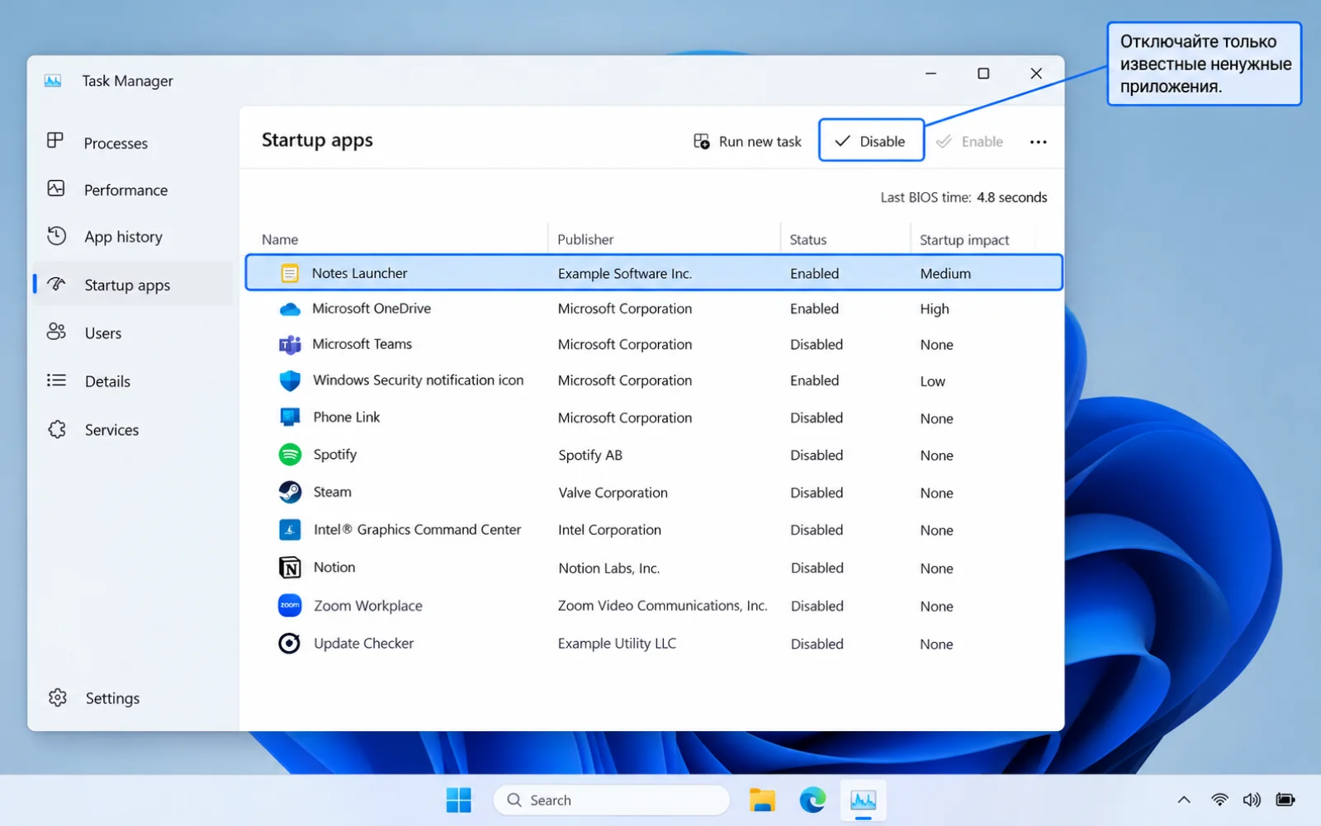Click the Microsoft Teams app icon
Viewport: 1321px width, 826px height.
[x=290, y=344]
